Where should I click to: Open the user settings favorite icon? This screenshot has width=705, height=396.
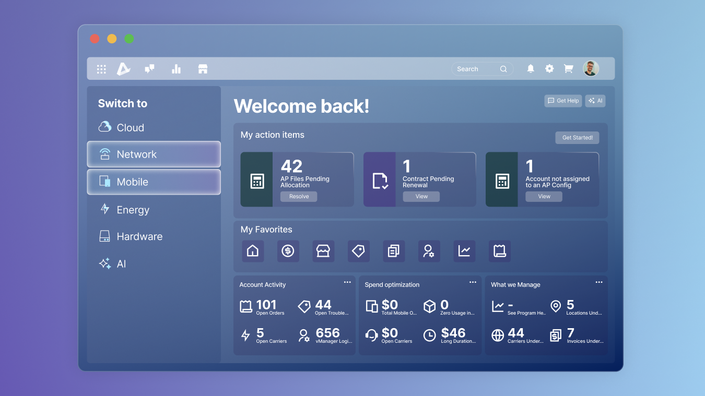429,251
